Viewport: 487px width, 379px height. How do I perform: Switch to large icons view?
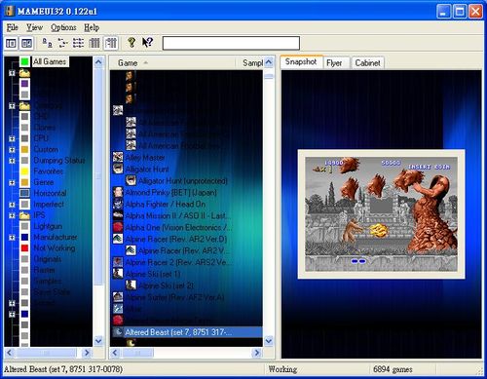click(48, 43)
